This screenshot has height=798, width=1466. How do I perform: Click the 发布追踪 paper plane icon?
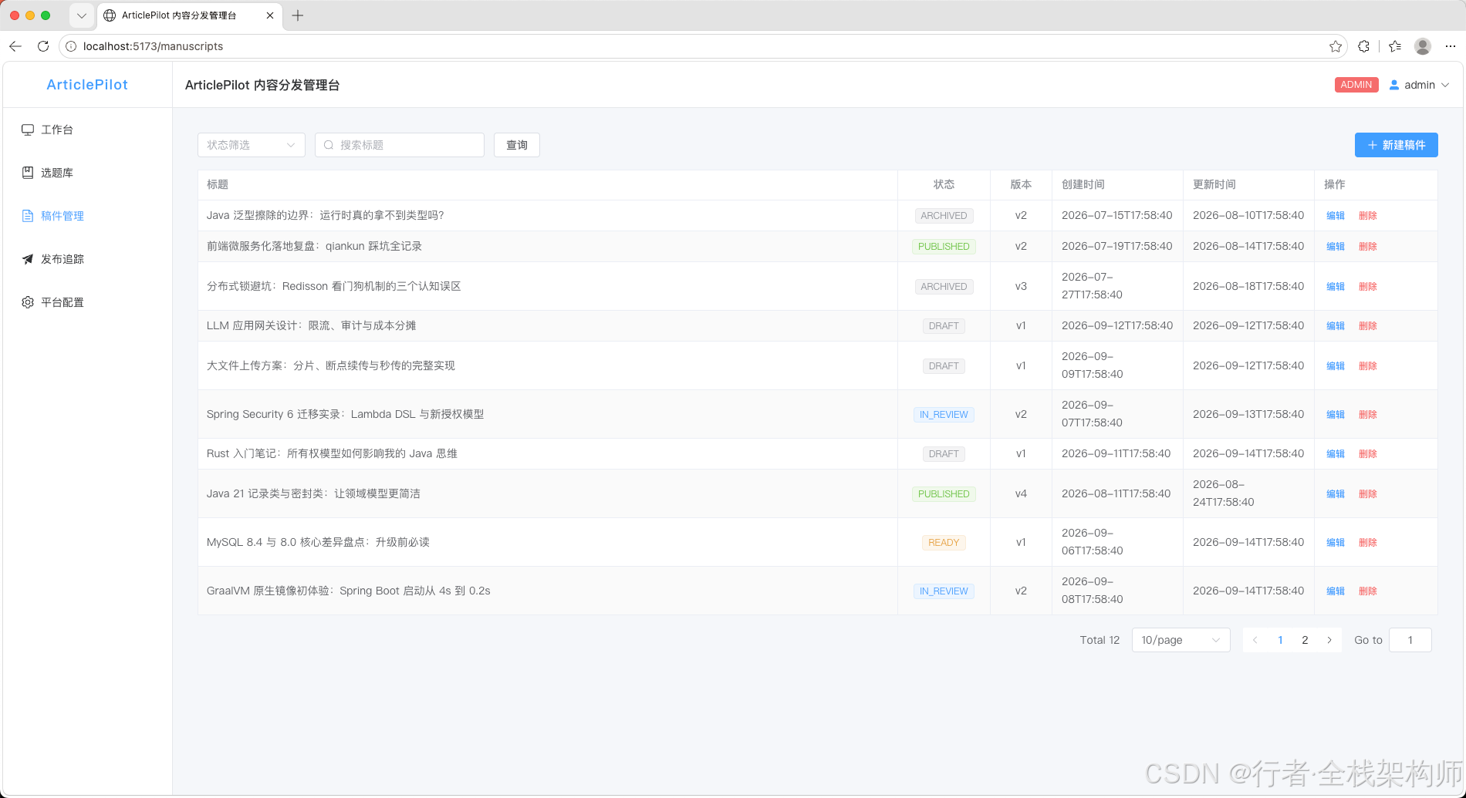(x=28, y=259)
